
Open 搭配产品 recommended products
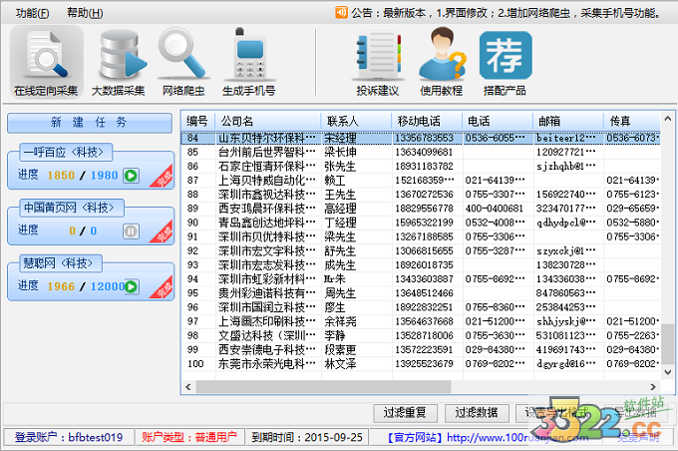click(505, 61)
